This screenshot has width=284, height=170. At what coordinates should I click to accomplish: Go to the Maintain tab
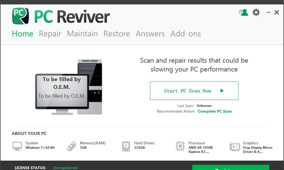(82, 34)
